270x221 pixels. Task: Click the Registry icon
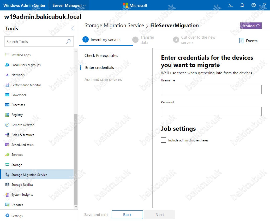tap(7, 115)
